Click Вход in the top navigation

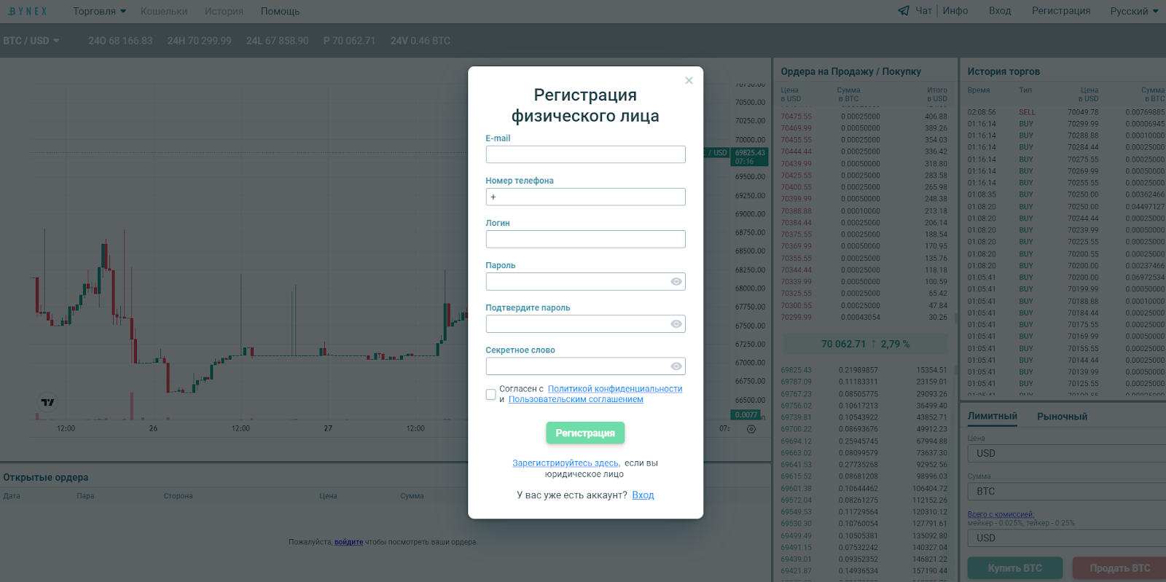[x=1000, y=11]
